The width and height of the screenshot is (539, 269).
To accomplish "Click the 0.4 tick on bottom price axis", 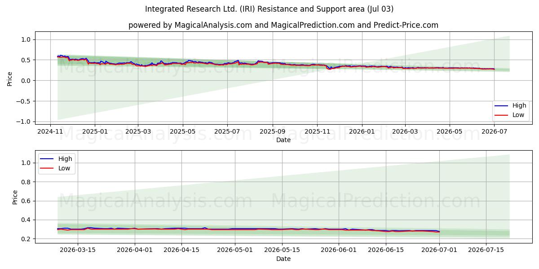I will (26, 220).
